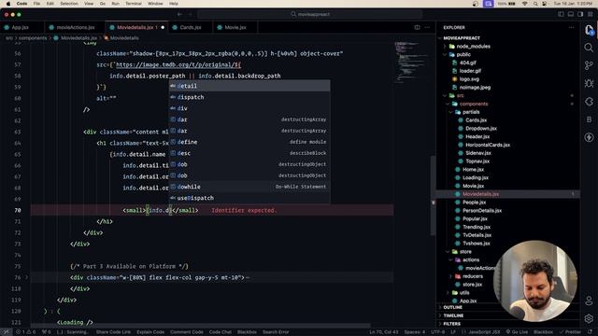Open the Explorer view in activity bar
Screen dimensions: 598x336
(x=589, y=30)
